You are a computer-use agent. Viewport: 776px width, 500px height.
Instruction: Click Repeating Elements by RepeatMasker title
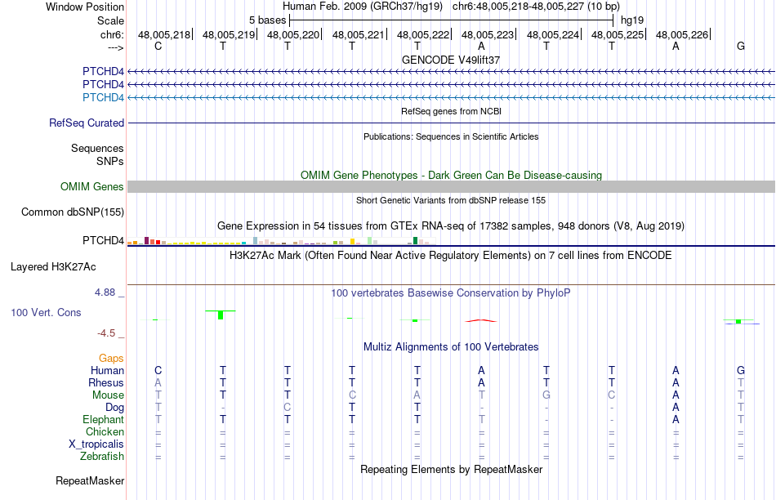(451, 469)
